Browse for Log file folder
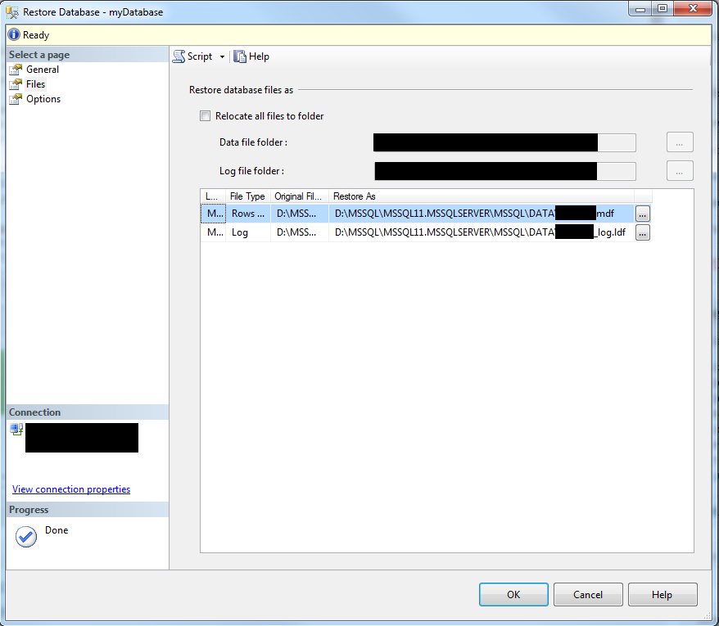This screenshot has height=626, width=719. click(680, 171)
